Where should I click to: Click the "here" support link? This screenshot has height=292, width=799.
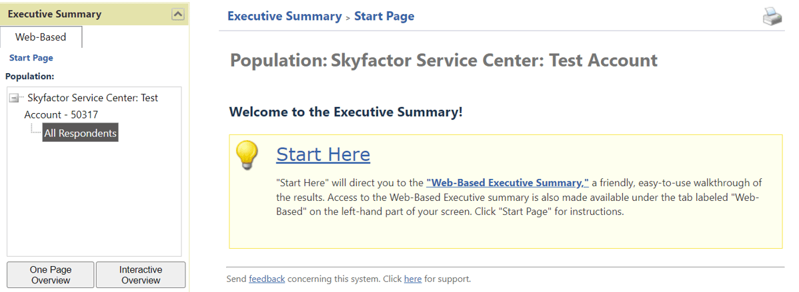point(413,279)
